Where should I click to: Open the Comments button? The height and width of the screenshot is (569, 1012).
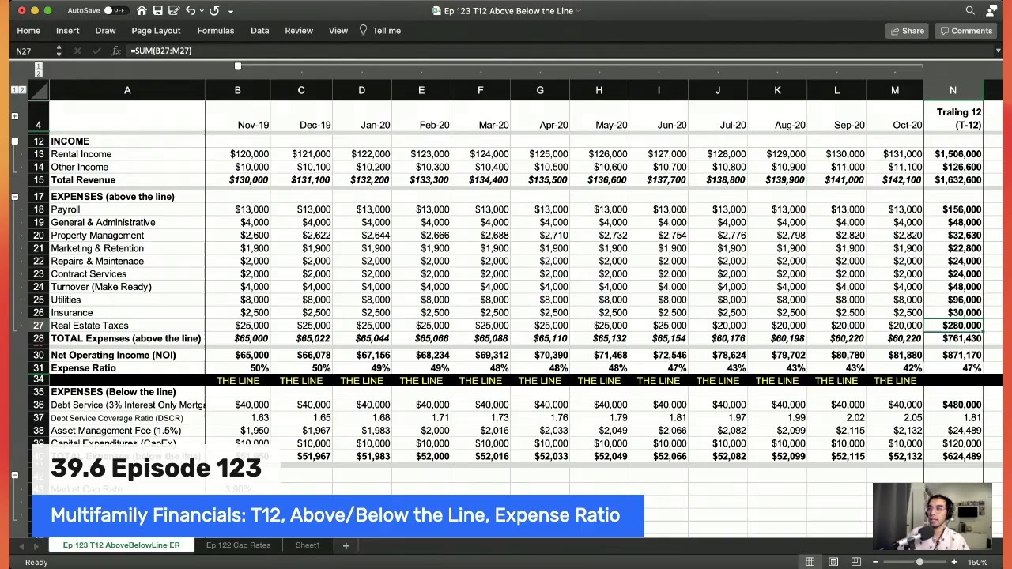(965, 31)
